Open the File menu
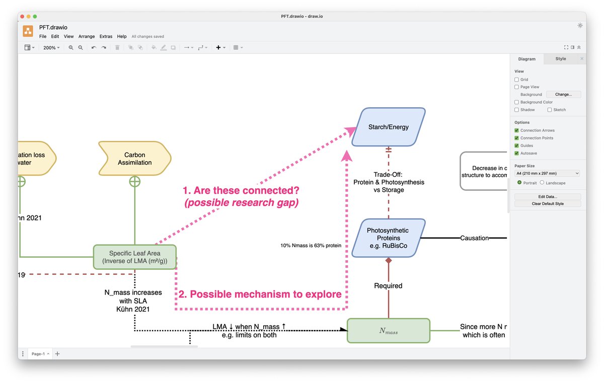 43,36
